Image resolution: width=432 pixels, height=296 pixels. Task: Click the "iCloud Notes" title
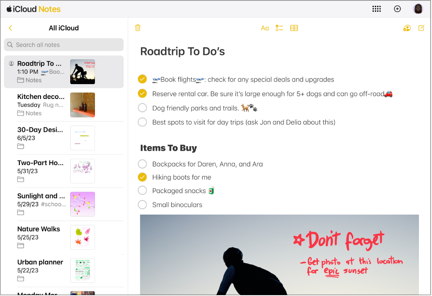click(x=36, y=9)
